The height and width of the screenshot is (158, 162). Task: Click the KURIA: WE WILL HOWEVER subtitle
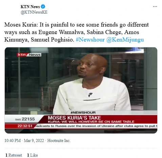91,122
